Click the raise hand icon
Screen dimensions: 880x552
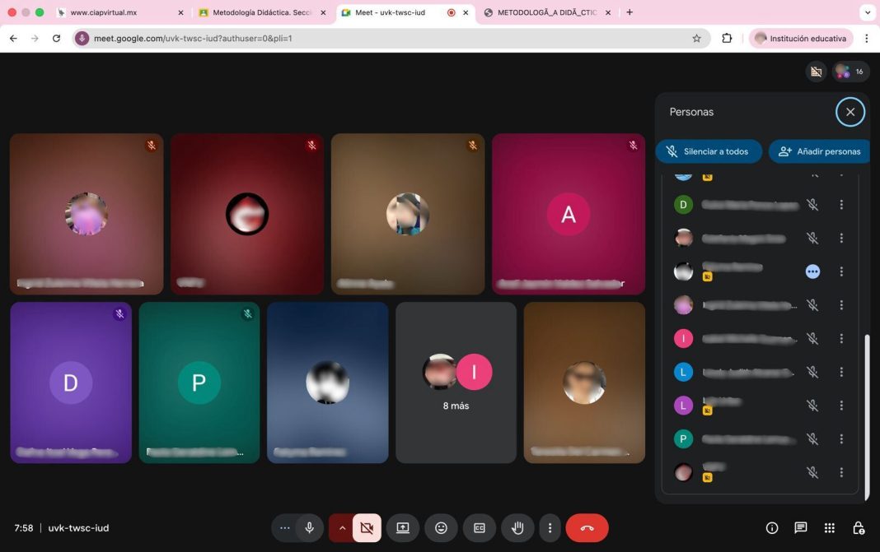(517, 528)
